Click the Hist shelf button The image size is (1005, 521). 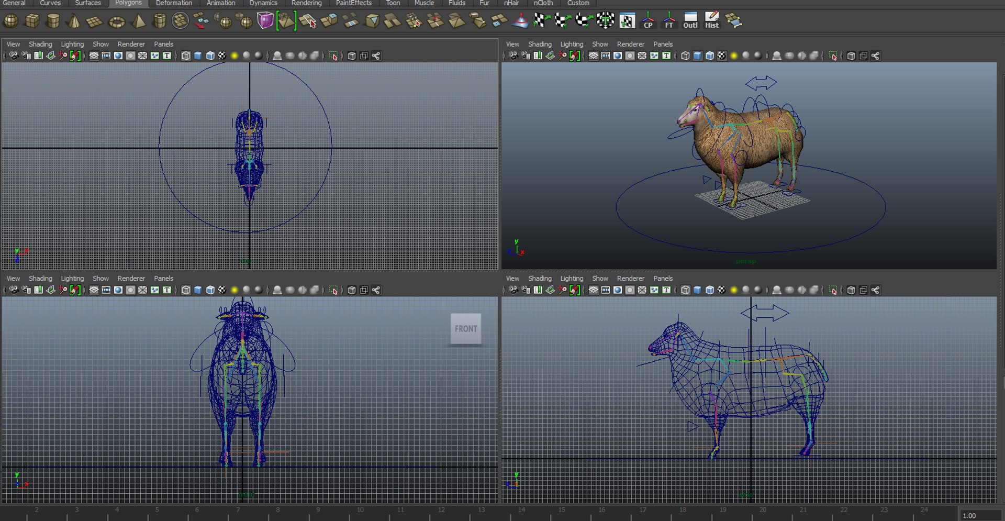712,21
